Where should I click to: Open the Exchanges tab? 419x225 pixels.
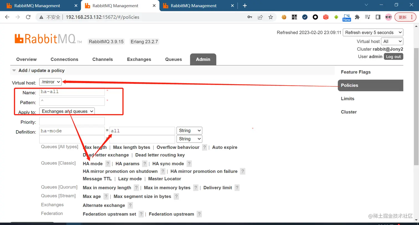point(139,59)
